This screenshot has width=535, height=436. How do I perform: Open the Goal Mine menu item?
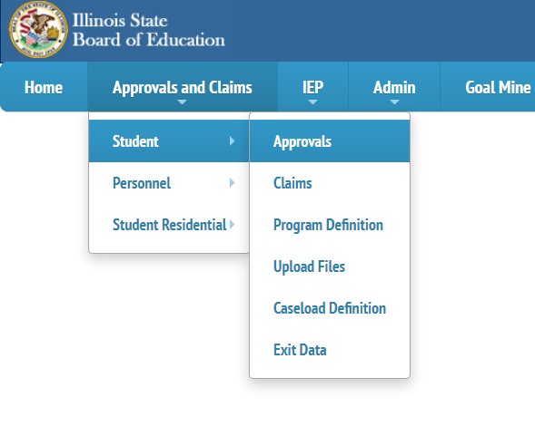tap(498, 87)
